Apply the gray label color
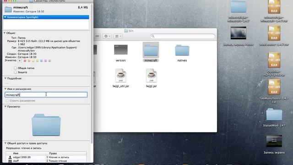 pyautogui.click(x=49, y=61)
